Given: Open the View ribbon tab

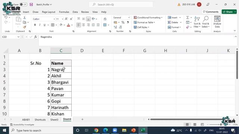Looking at the screenshot, I should (95, 12).
